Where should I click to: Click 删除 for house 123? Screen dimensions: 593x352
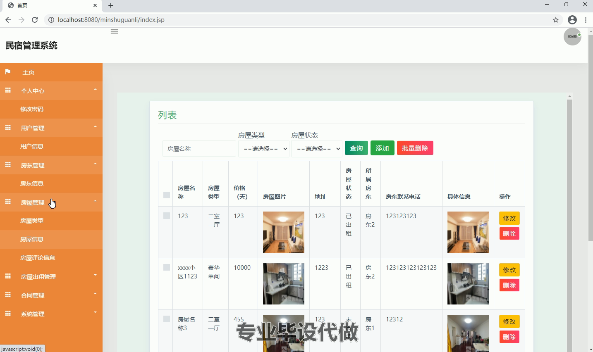pyautogui.click(x=509, y=233)
